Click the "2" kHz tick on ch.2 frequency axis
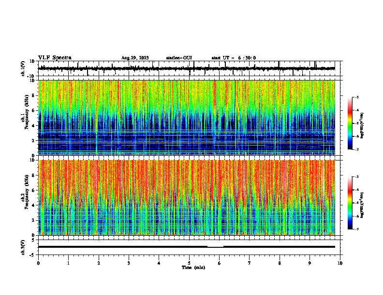The width and height of the screenshot is (383, 295). (33, 220)
